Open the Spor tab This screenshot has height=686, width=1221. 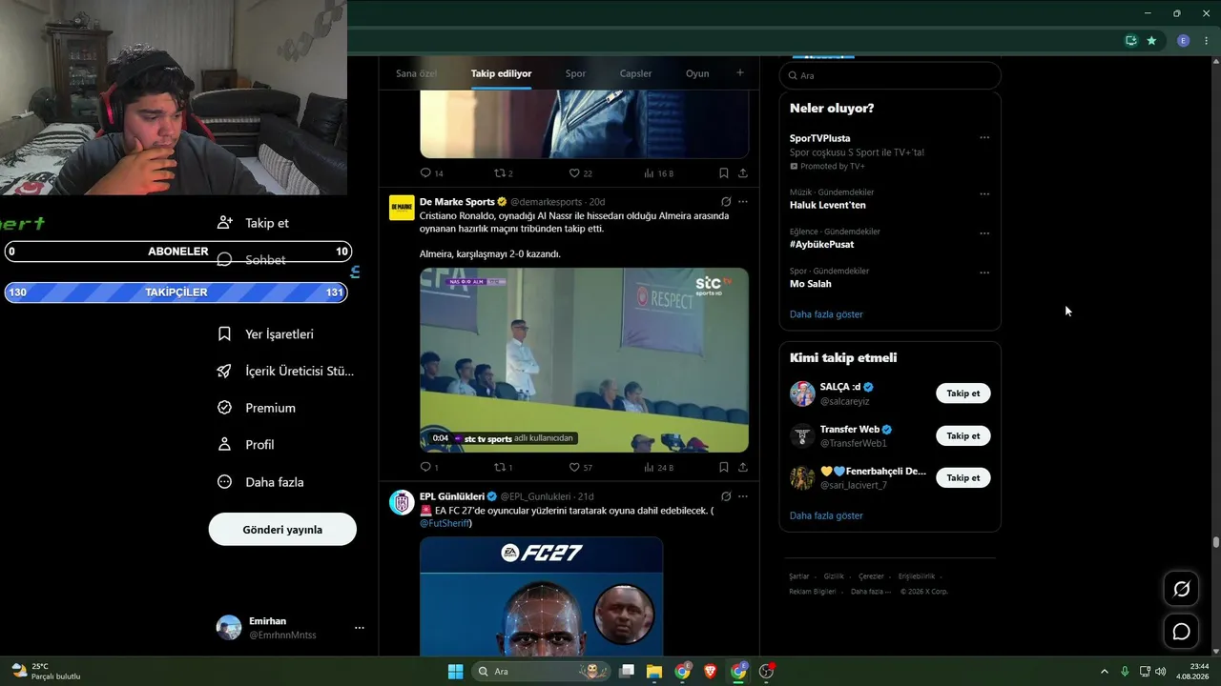[575, 73]
